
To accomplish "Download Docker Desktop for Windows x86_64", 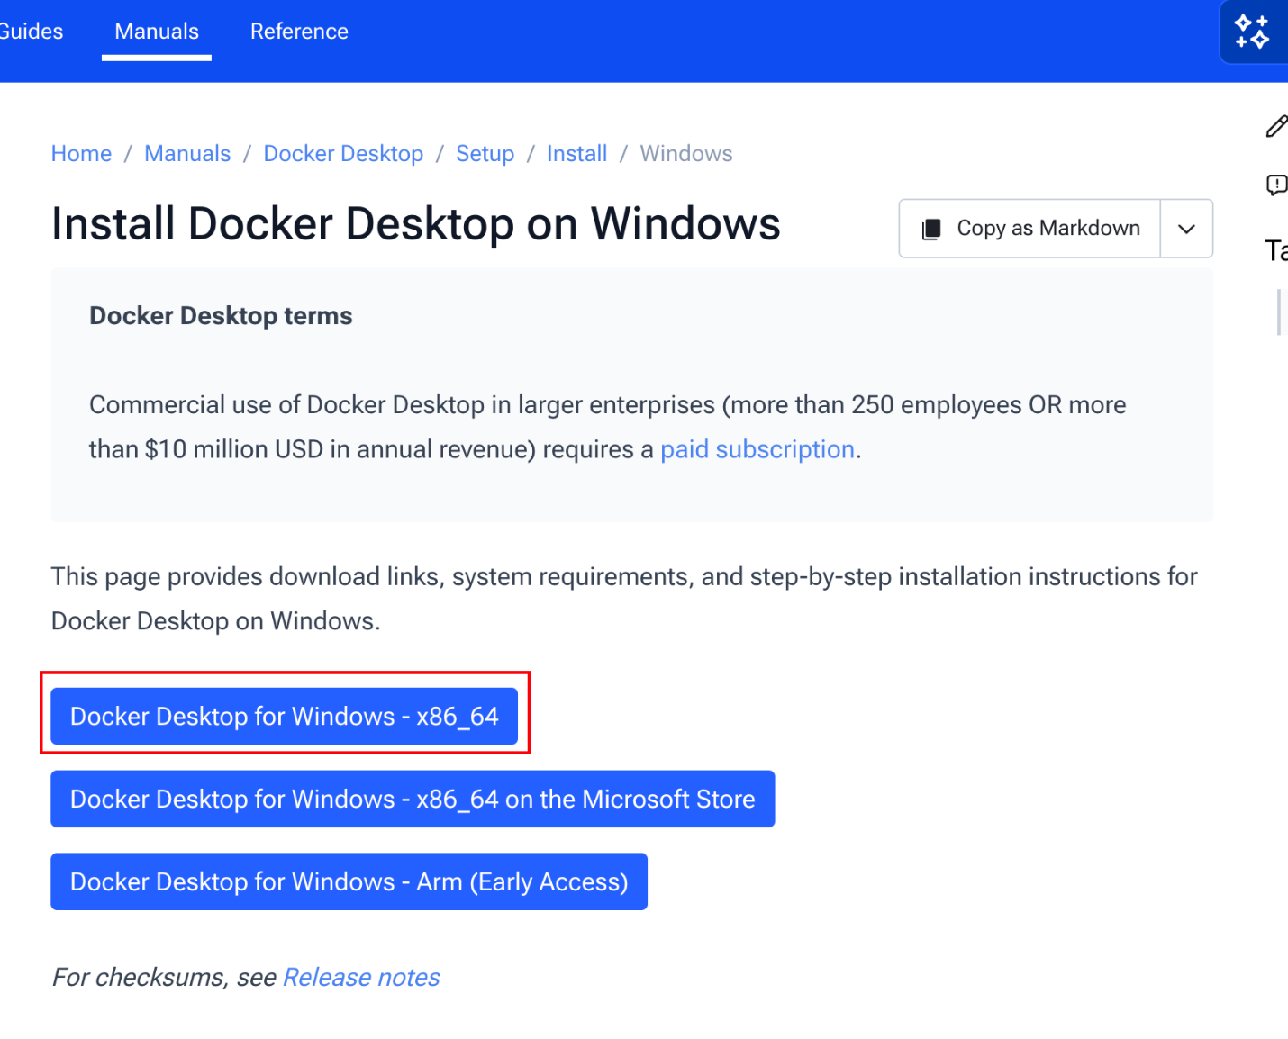I will coord(285,717).
